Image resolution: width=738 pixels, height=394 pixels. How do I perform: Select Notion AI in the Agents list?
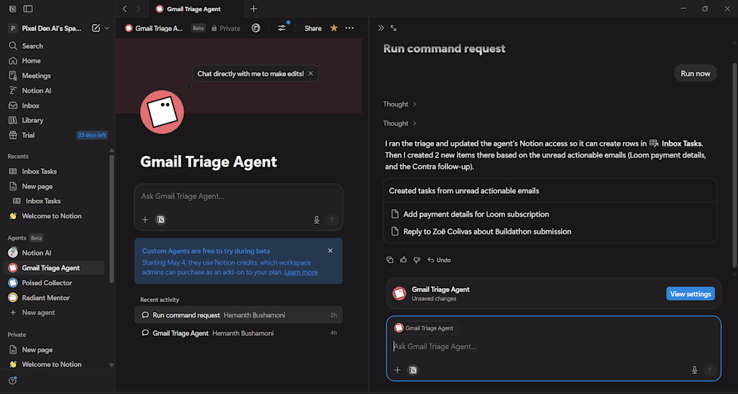pos(54,253)
